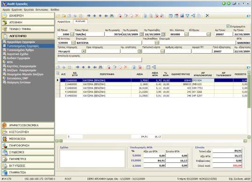The width and height of the screenshot is (252, 182).
Task: Jump to last record in header toolbar
Action: pyautogui.click(x=106, y=16)
